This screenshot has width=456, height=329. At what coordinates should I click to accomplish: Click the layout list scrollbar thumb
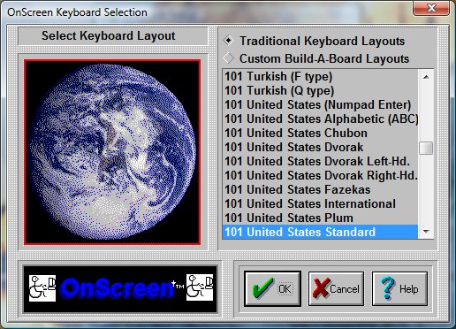tap(426, 148)
